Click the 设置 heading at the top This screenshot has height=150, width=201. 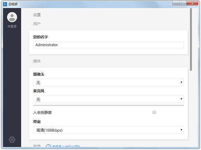click(x=37, y=15)
